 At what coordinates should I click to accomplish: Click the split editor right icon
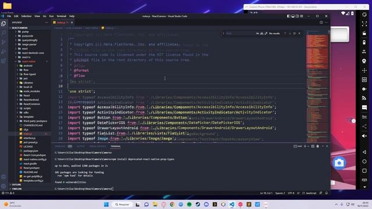[321, 22]
